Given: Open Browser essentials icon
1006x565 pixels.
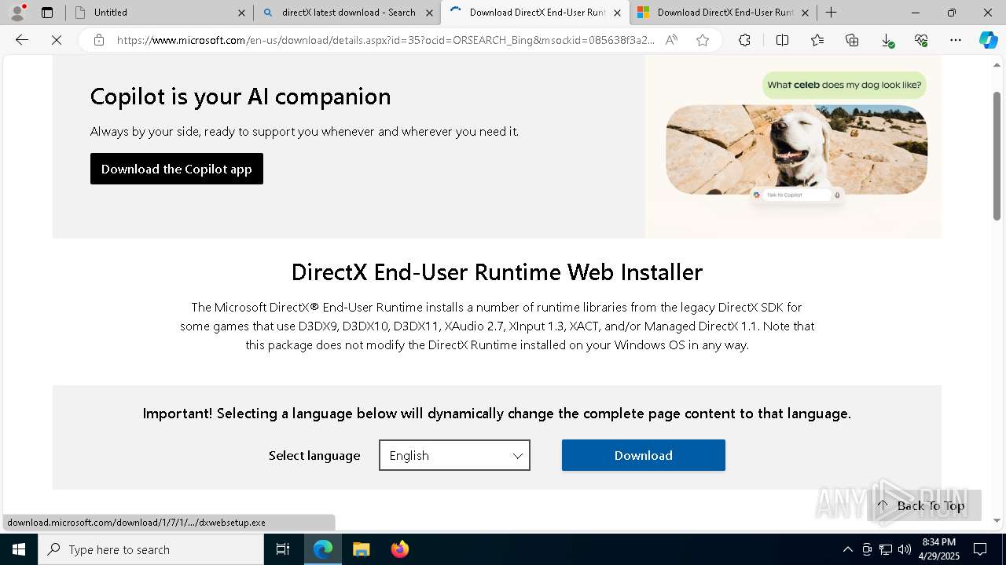Looking at the screenshot, I should pyautogui.click(x=921, y=40).
